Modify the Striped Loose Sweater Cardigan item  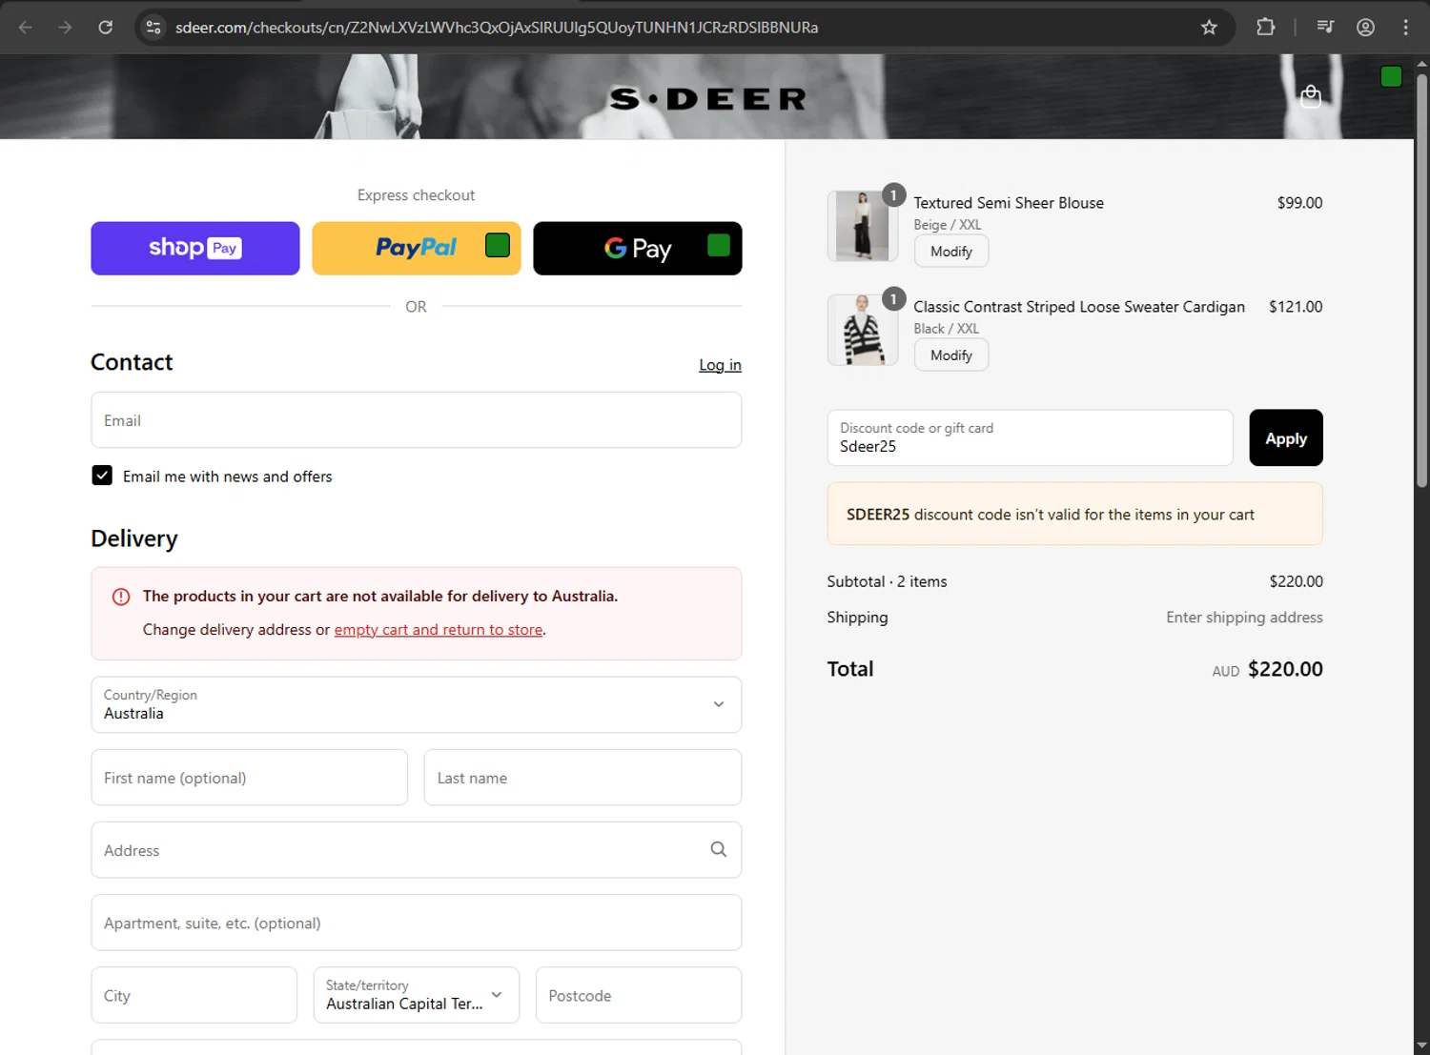pos(951,355)
